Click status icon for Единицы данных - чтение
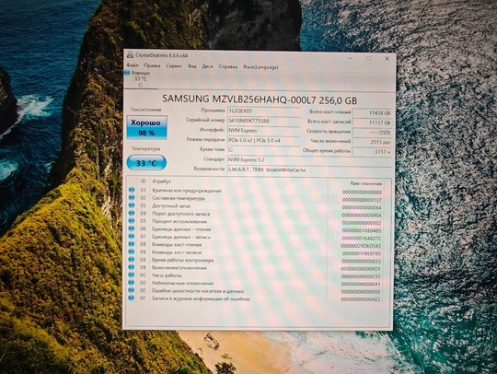 [132, 228]
